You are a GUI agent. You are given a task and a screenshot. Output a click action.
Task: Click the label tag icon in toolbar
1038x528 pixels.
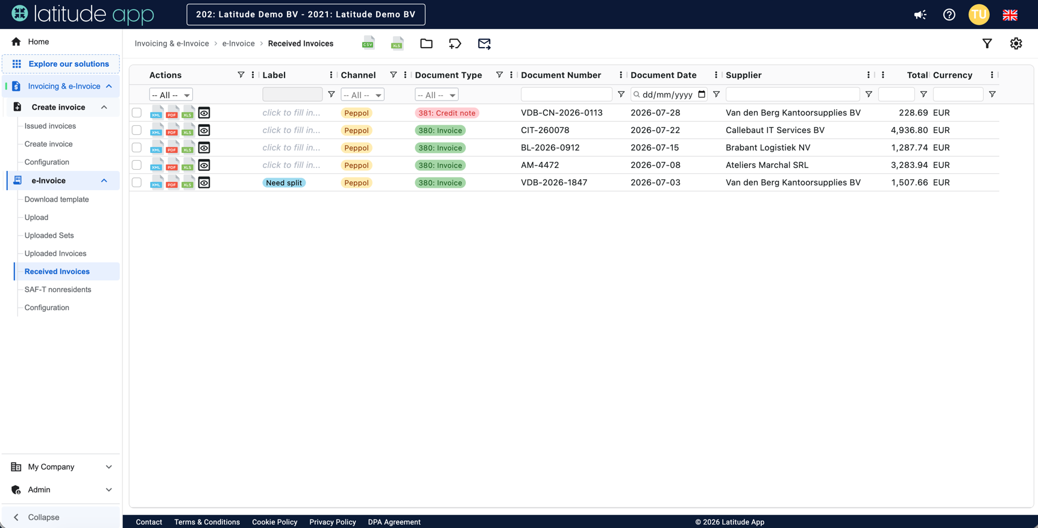click(x=455, y=43)
